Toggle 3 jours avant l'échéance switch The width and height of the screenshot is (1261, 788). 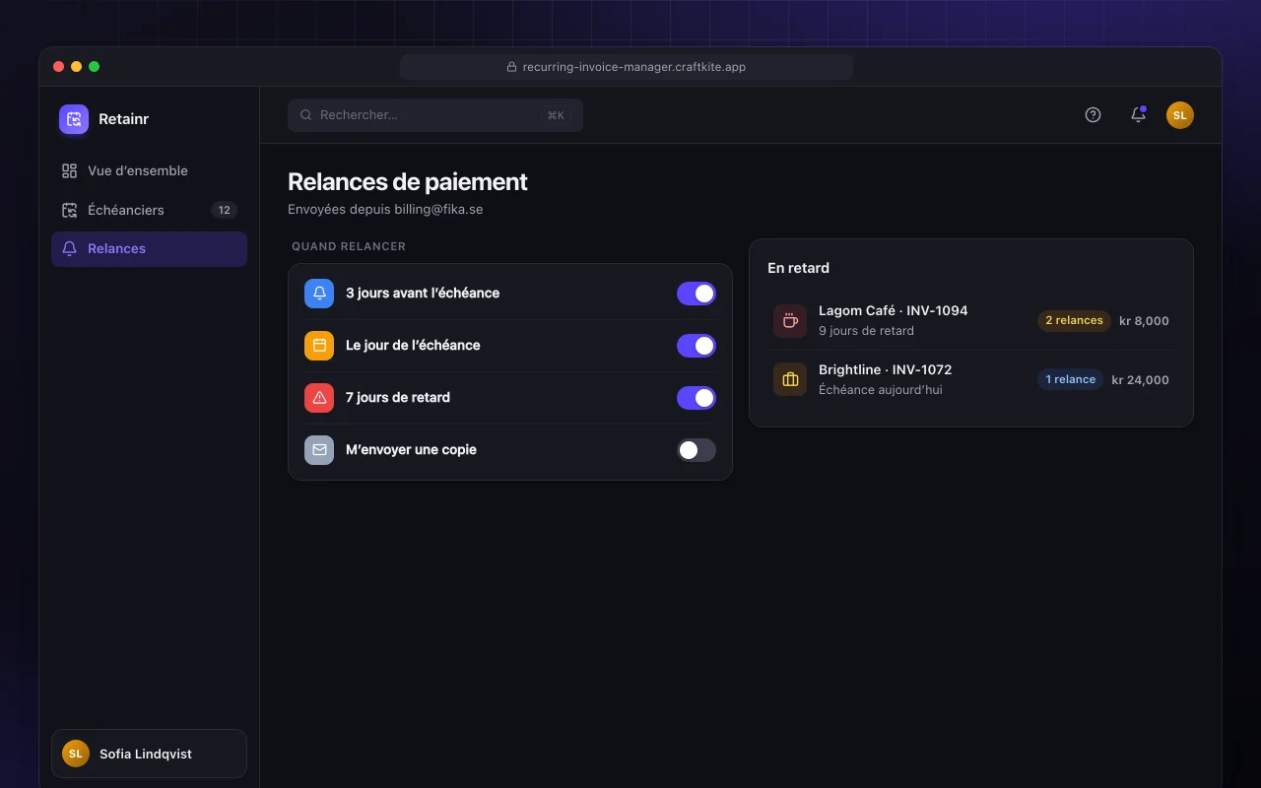[697, 294]
